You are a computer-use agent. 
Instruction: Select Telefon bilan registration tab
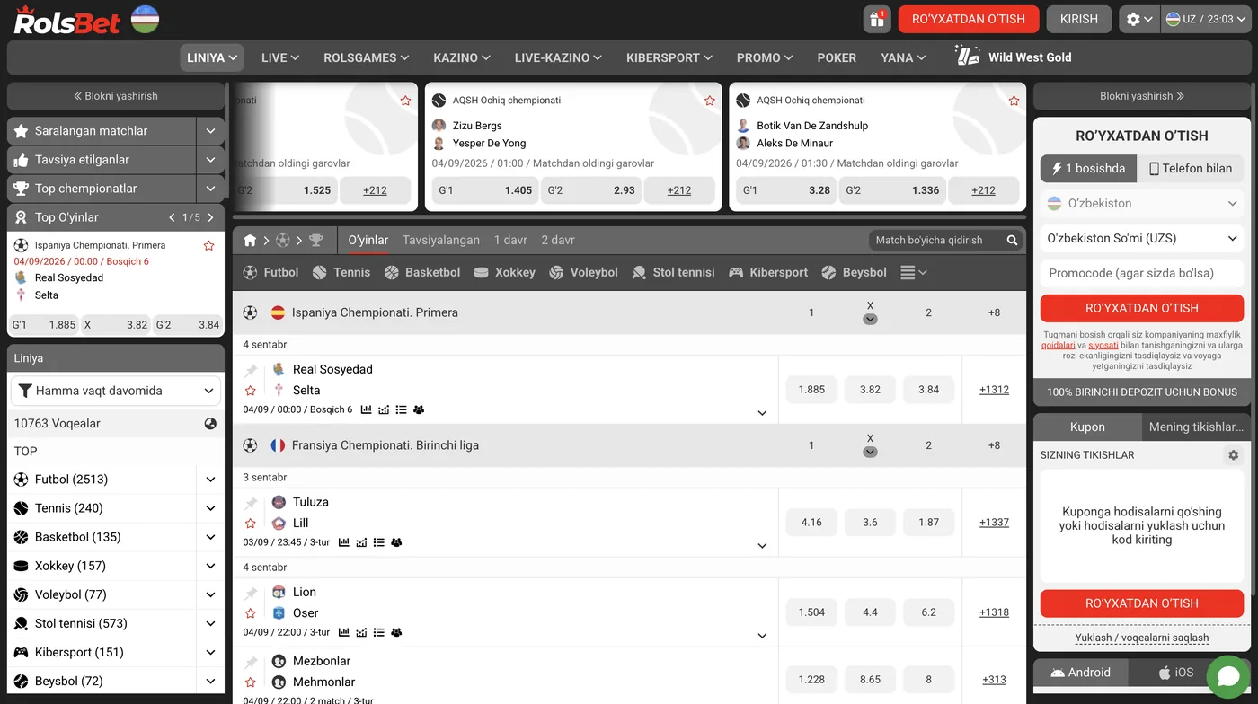[x=1191, y=168]
